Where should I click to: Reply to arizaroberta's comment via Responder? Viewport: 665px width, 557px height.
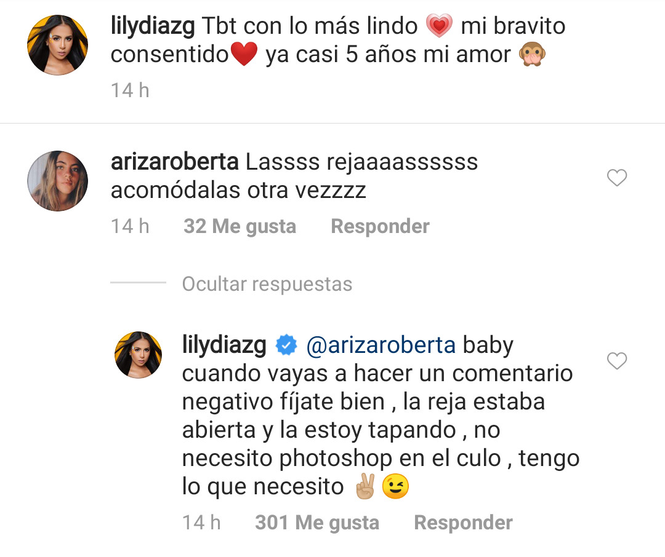380,226
